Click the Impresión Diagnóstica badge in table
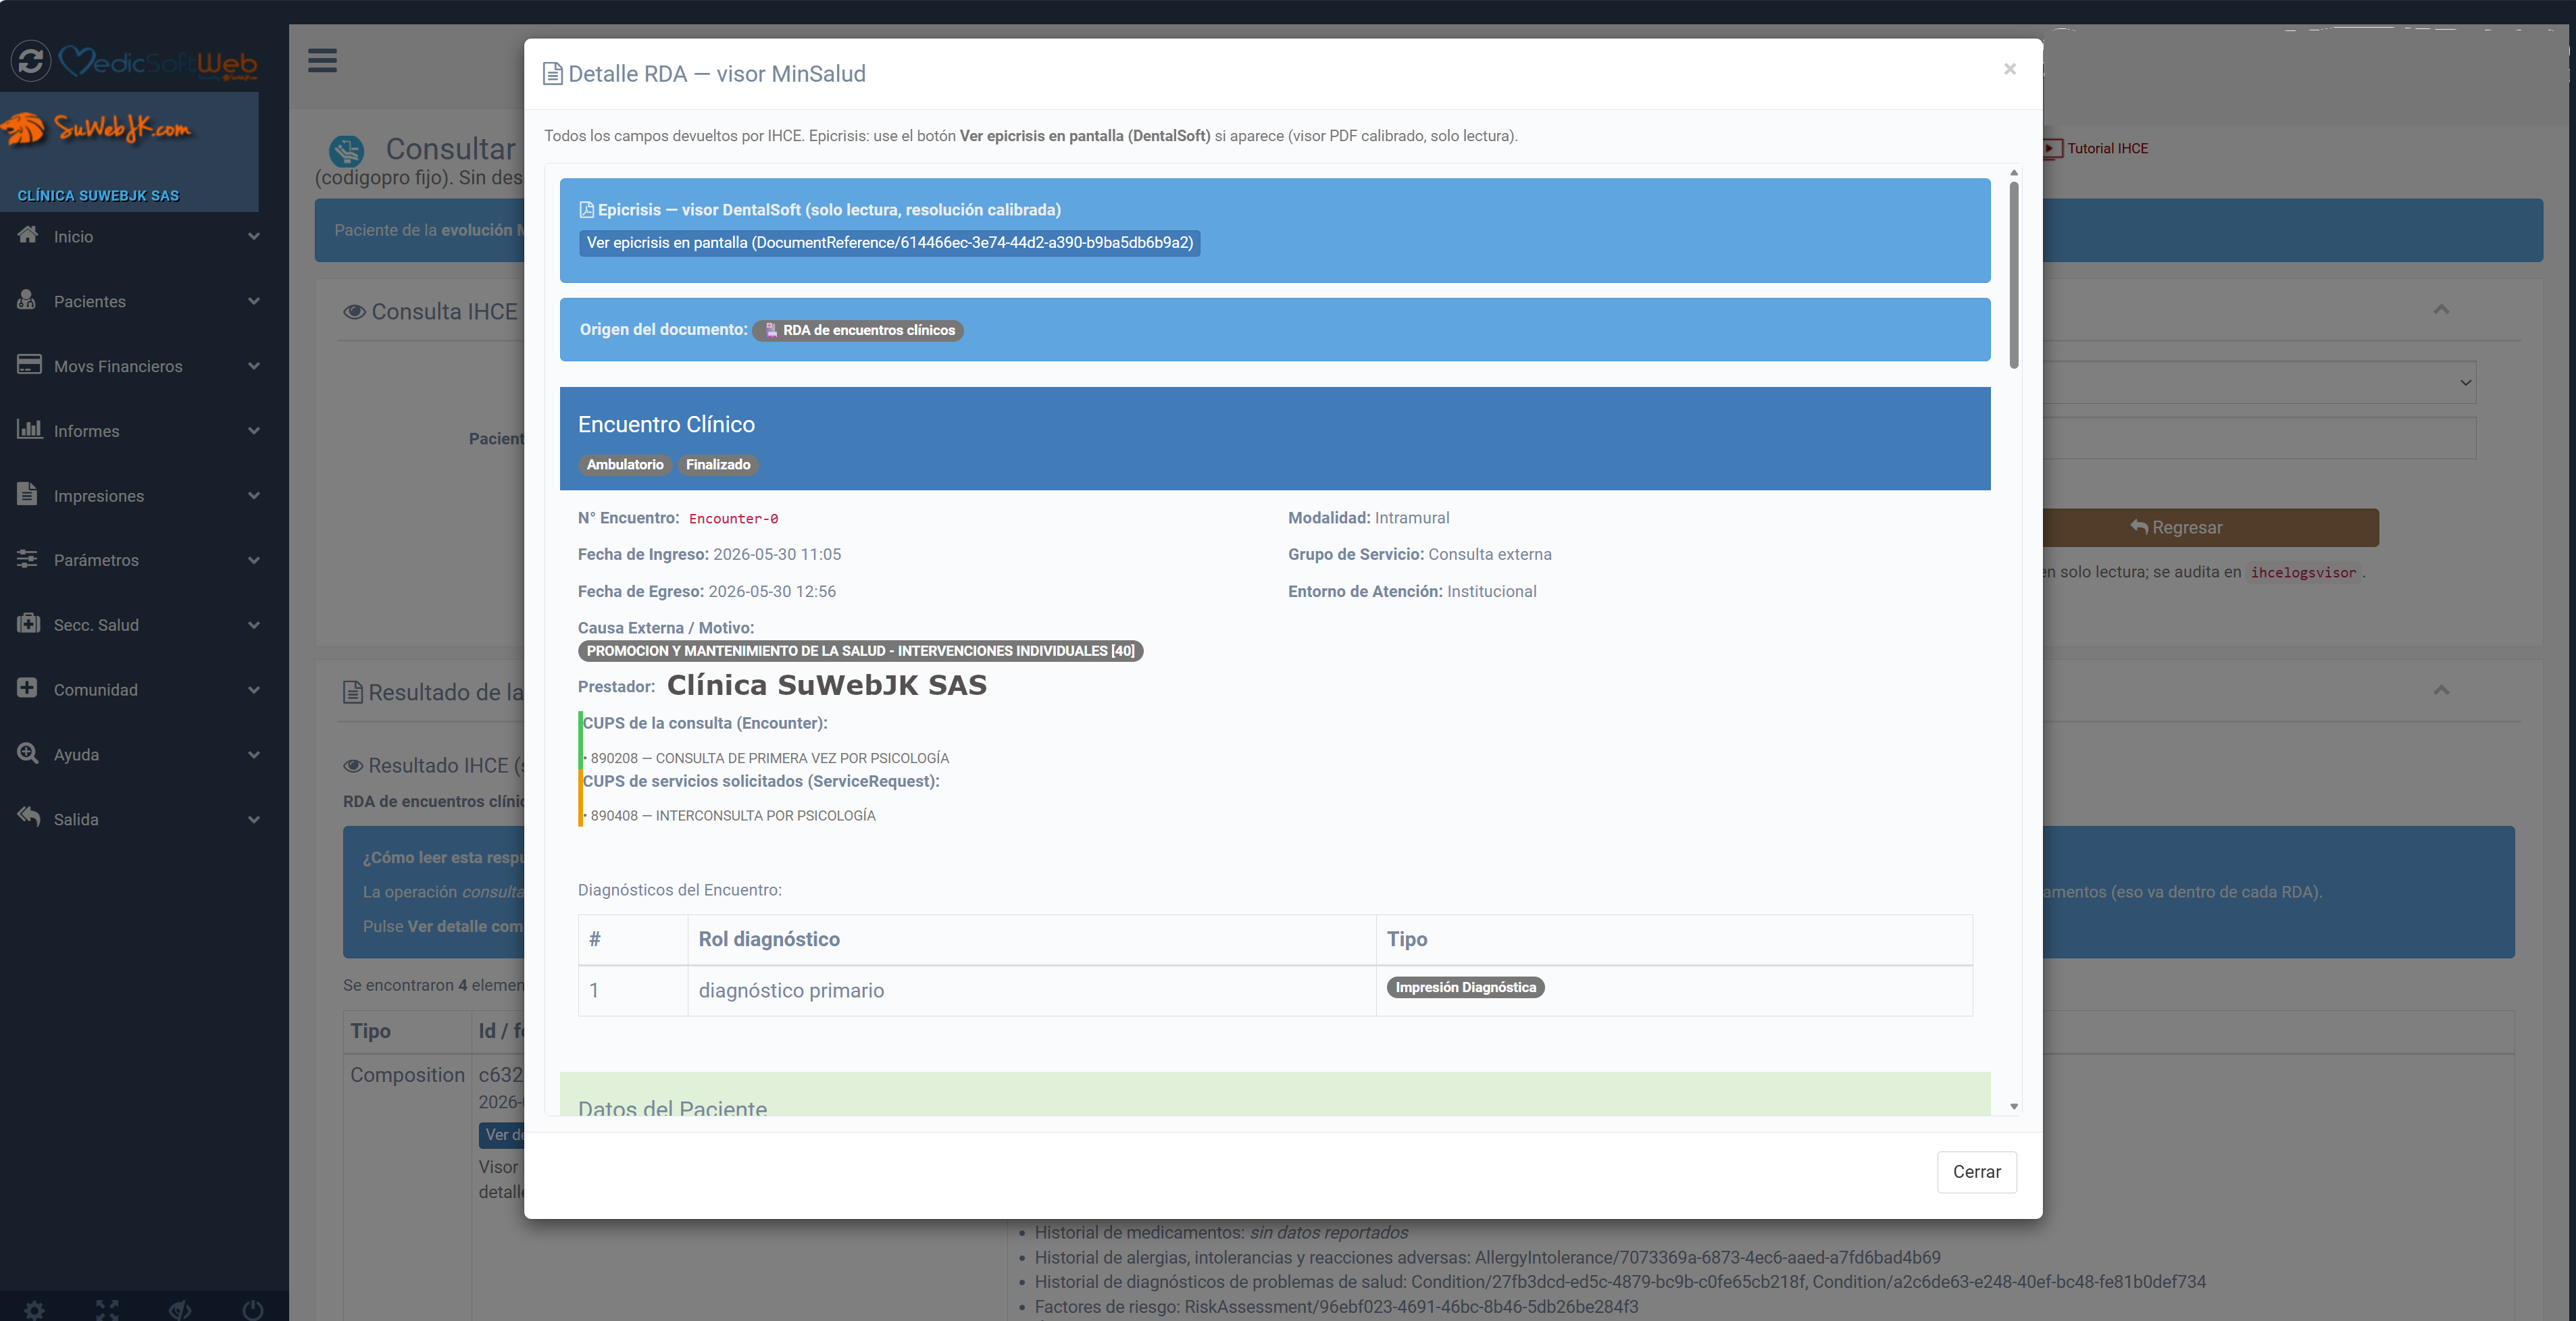The image size is (2576, 1321). tap(1465, 988)
